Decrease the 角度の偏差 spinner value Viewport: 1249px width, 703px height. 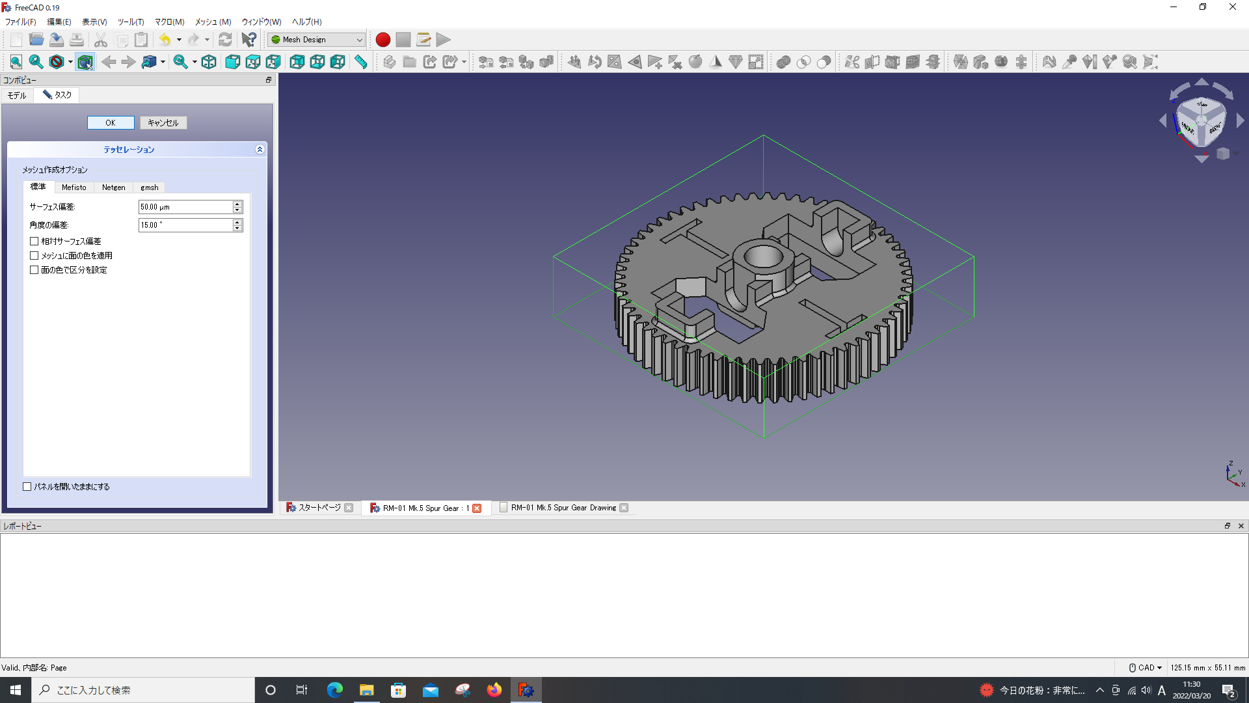click(x=237, y=228)
